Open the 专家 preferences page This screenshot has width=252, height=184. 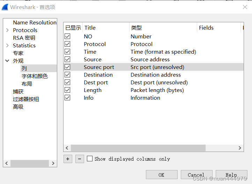point(18,53)
